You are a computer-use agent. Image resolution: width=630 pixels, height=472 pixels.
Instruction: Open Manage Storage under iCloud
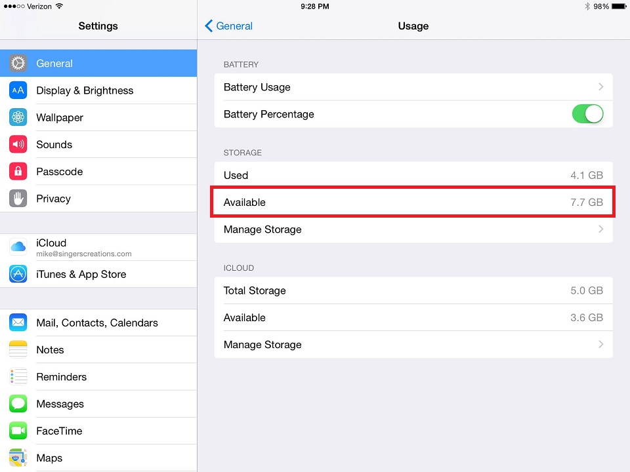pyautogui.click(x=413, y=344)
